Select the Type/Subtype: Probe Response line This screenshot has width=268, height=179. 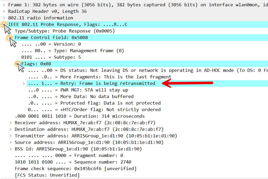click(x=64, y=31)
